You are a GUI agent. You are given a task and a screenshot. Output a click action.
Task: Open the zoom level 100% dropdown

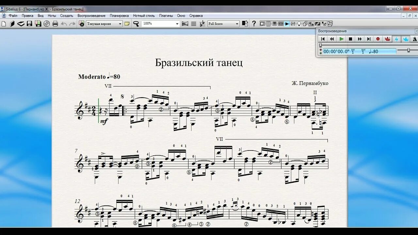pyautogui.click(x=161, y=23)
